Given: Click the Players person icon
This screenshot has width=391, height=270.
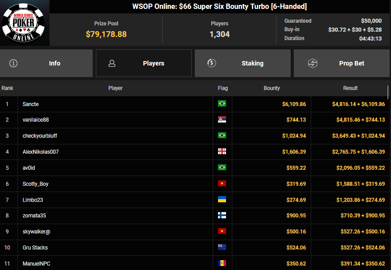Looking at the screenshot, I should tap(112, 63).
